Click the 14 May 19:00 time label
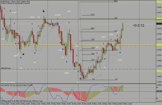 (46, 104)
